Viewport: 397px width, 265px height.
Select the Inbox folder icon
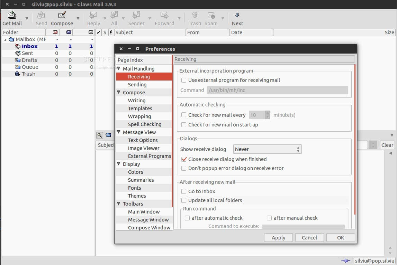coord(18,46)
